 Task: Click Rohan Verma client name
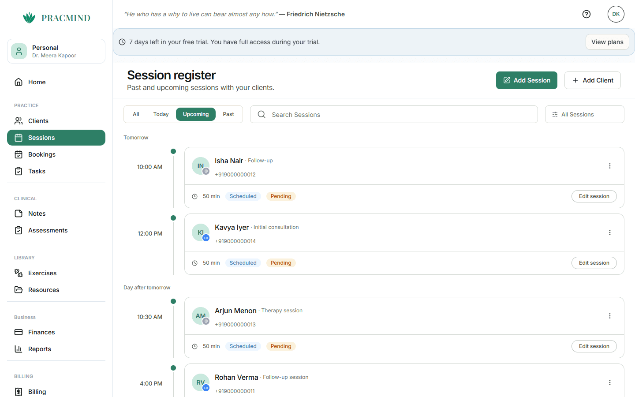click(236, 377)
